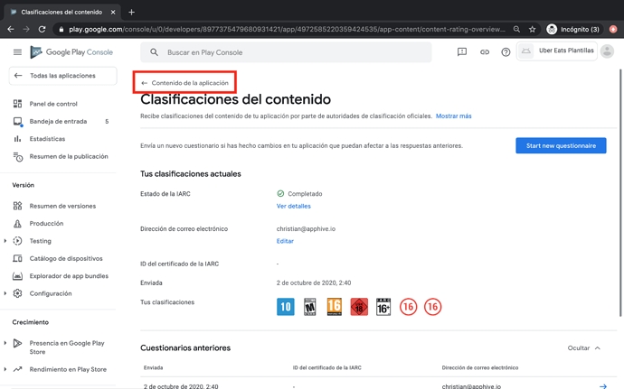Close the Clasificaciones del contenido tab
Viewport: 624px width, 389px height.
tap(113, 12)
